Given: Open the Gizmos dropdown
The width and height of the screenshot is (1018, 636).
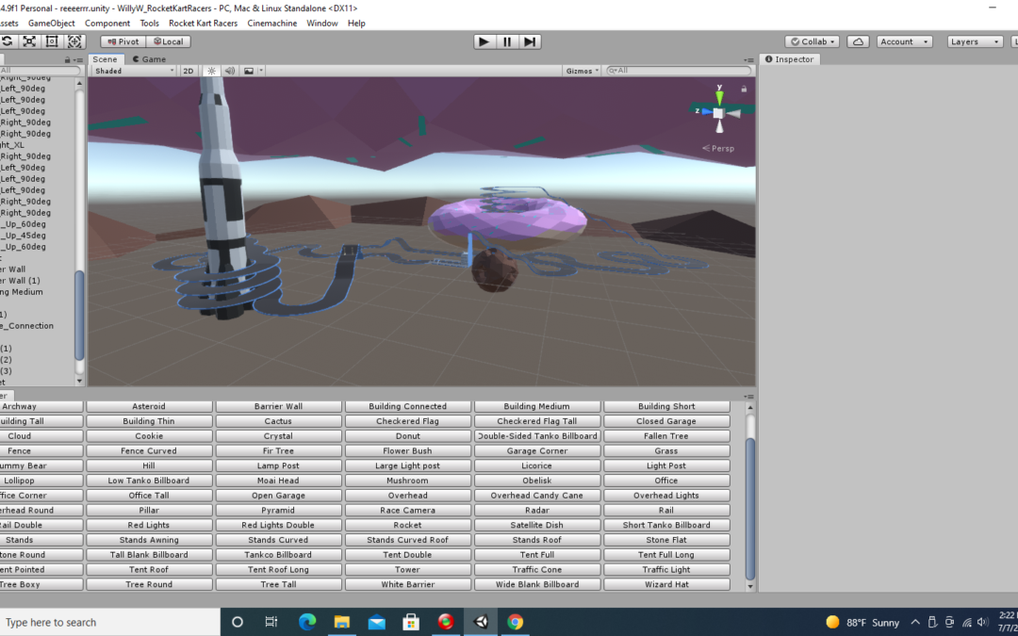Looking at the screenshot, I should [x=582, y=71].
